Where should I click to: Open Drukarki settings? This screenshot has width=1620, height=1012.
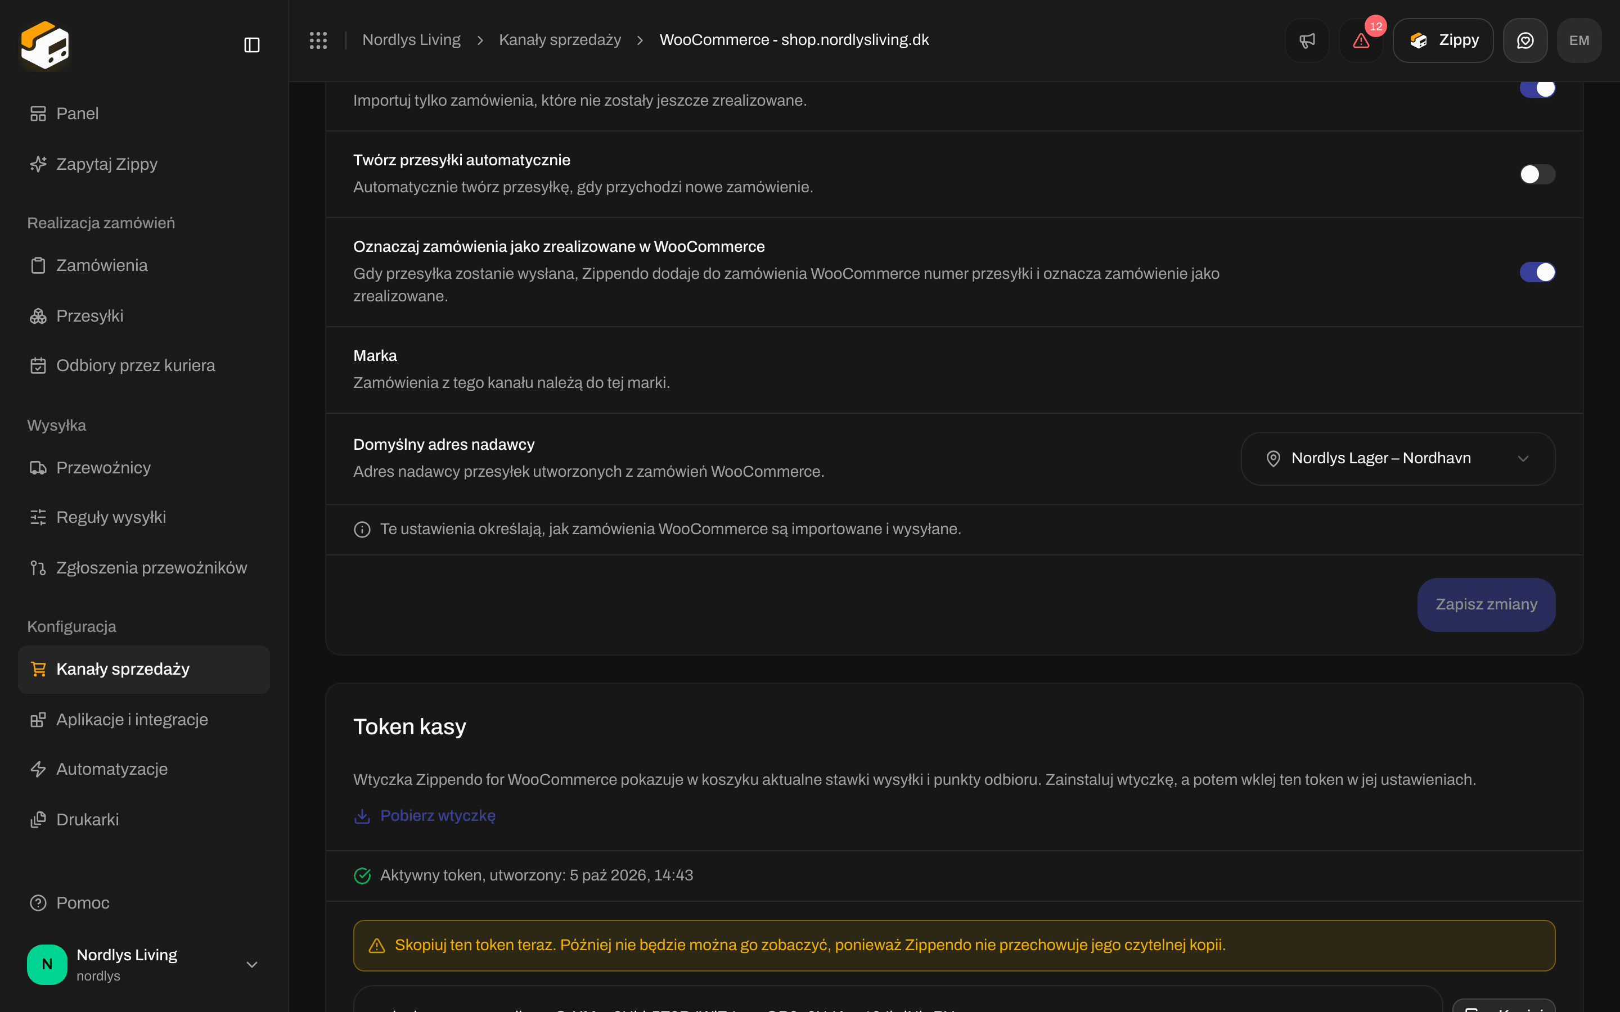click(x=144, y=820)
